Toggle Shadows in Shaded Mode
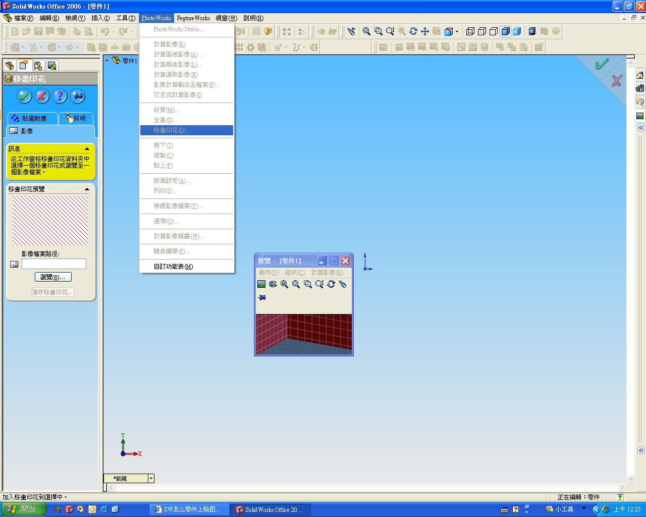646x517 pixels. tap(532, 31)
